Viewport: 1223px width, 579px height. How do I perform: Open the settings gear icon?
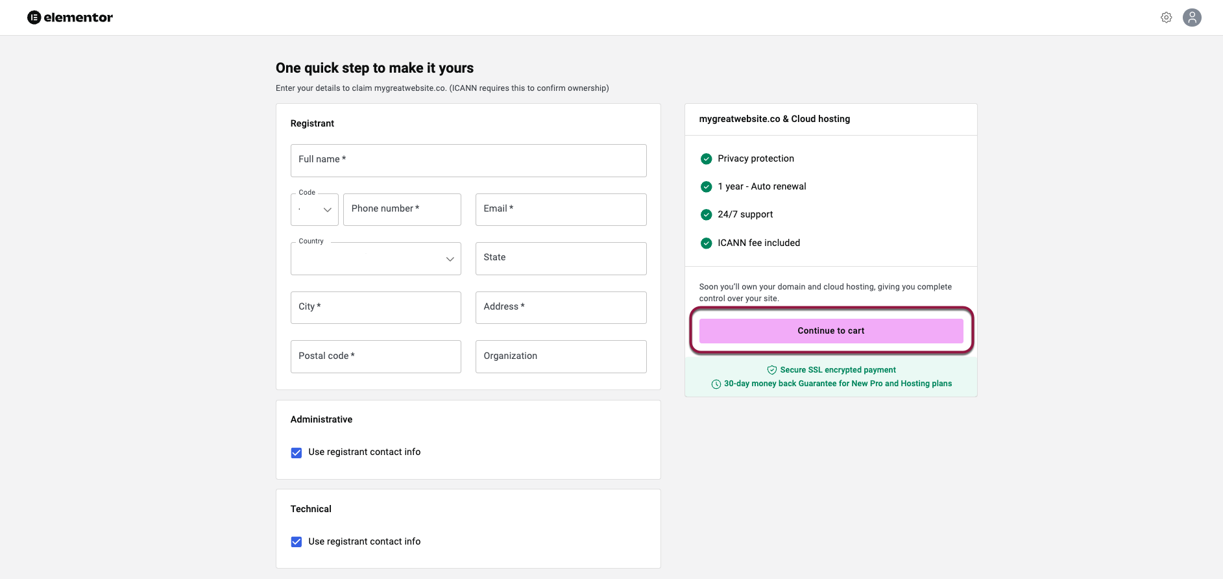click(1166, 18)
